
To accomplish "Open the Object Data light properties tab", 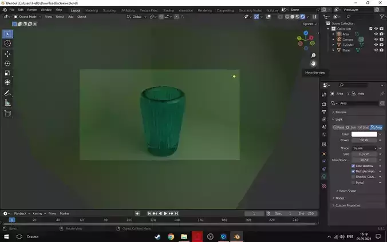I will coord(324,176).
